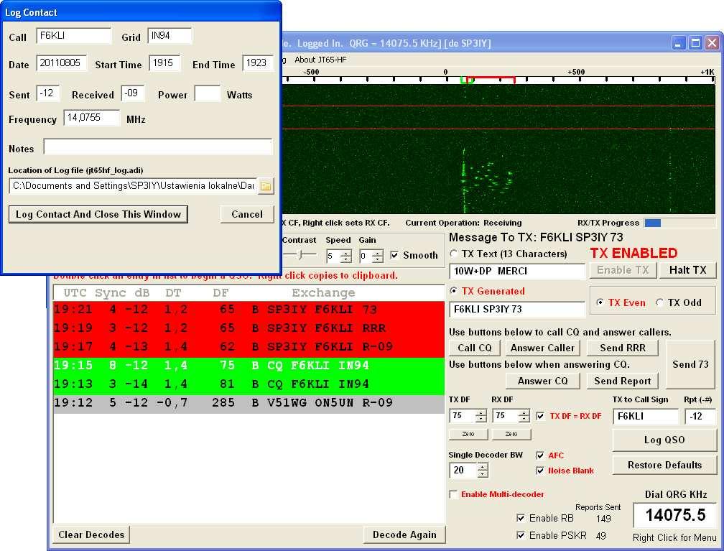Click the Notes field
This screenshot has width=724, height=551.
pyautogui.click(x=158, y=147)
